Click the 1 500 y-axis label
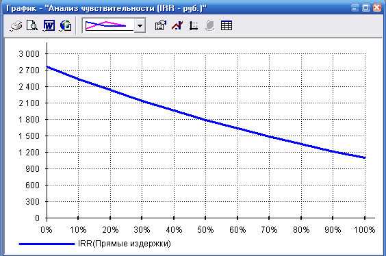386x256 pixels. 29,136
